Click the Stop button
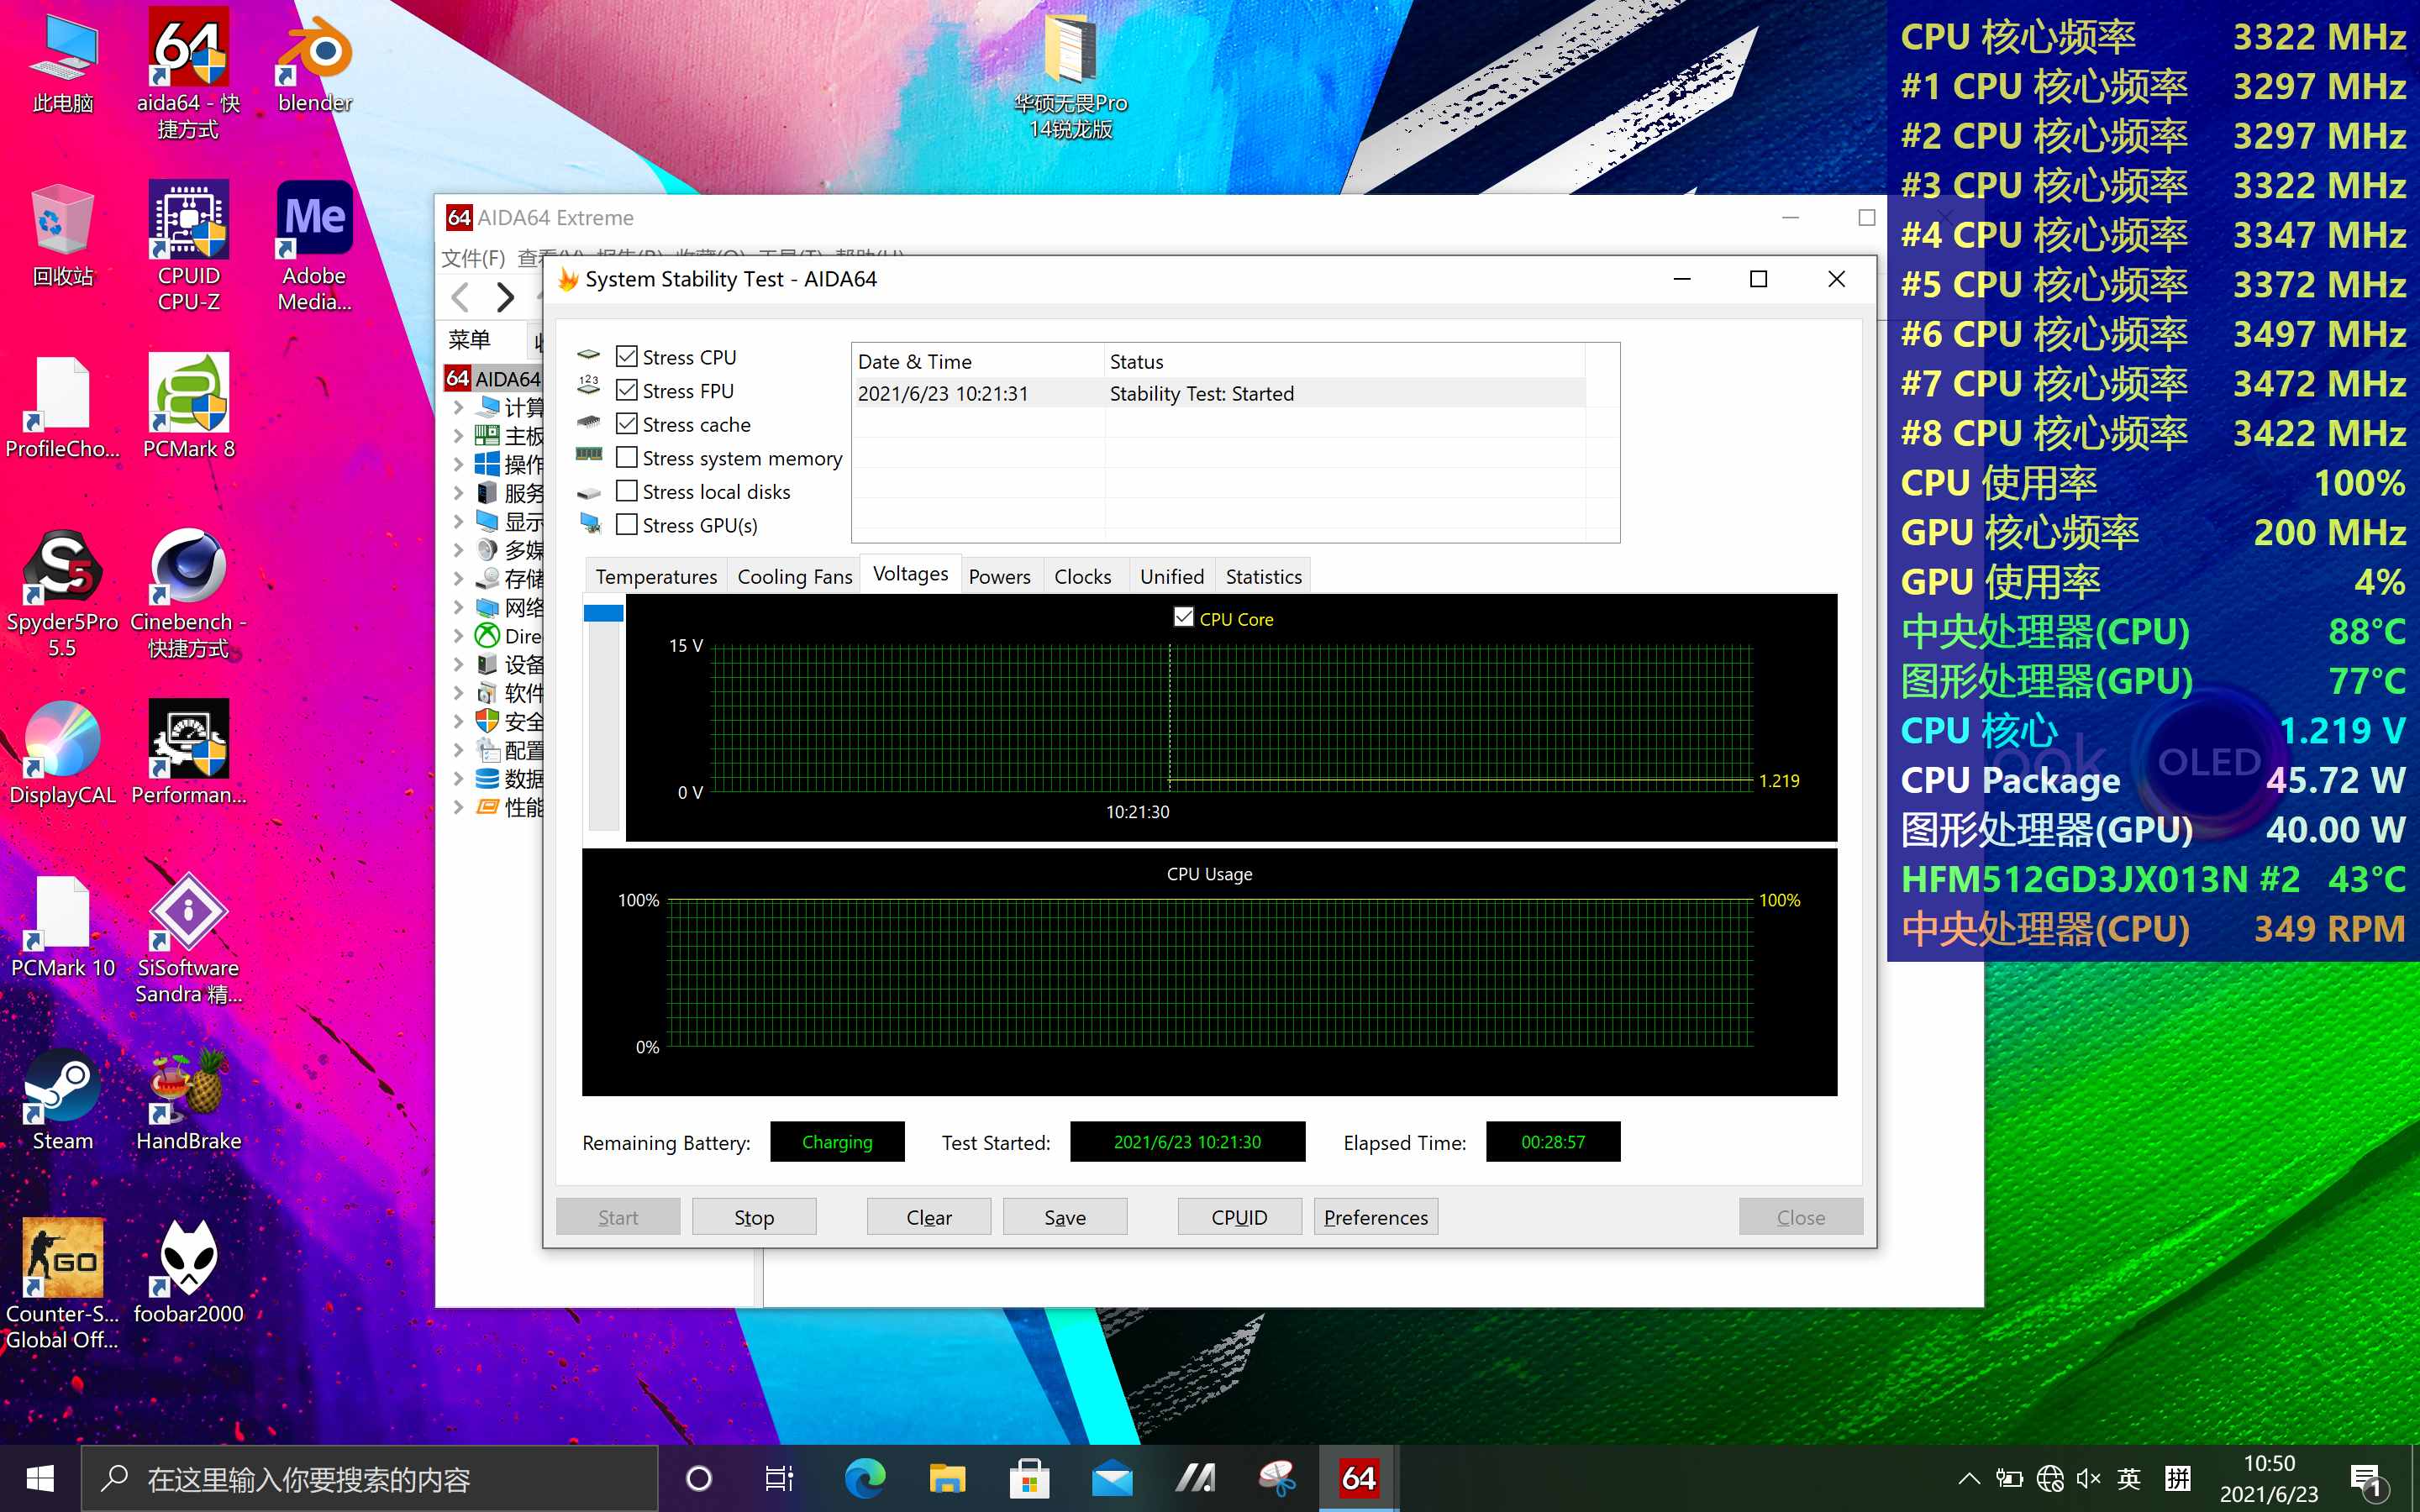This screenshot has width=2420, height=1512. 753,1215
